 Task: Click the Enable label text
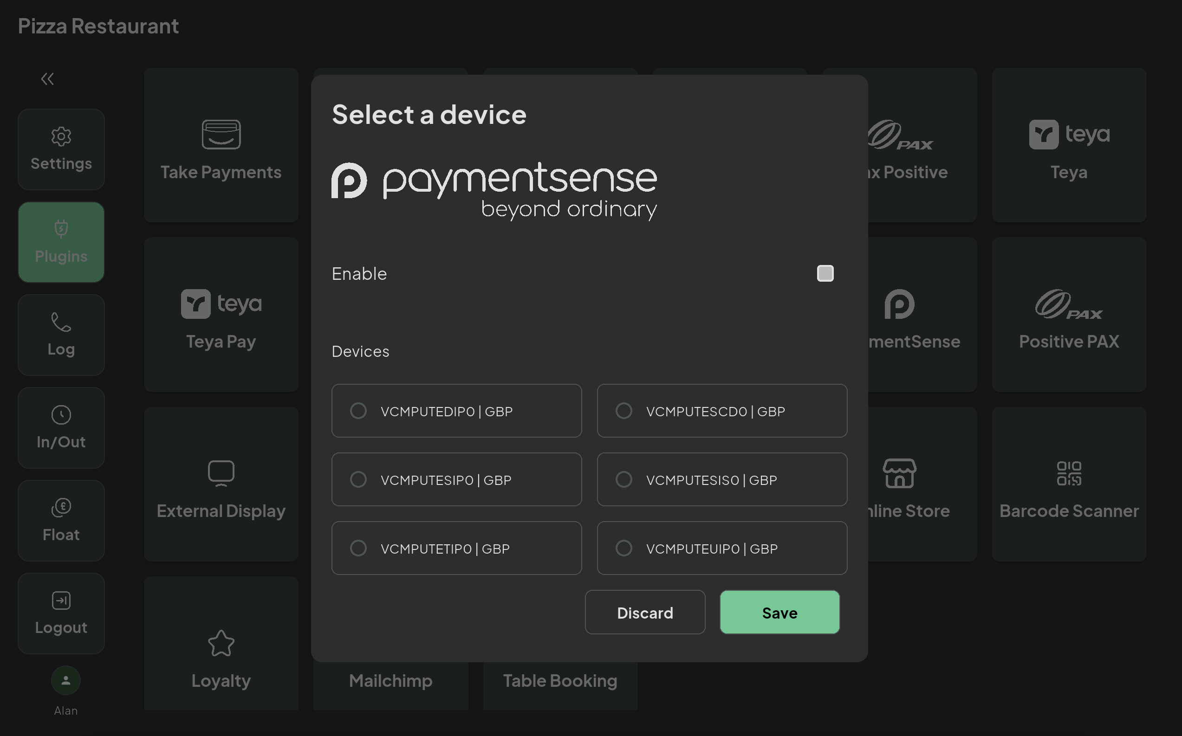click(359, 274)
